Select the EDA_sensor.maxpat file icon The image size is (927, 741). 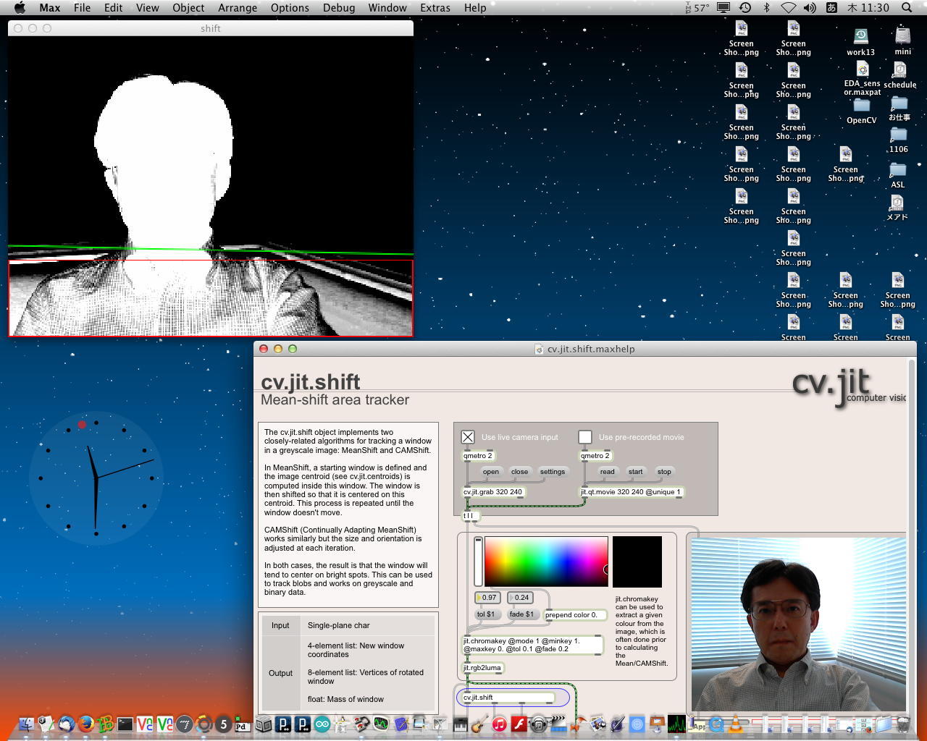click(x=862, y=70)
